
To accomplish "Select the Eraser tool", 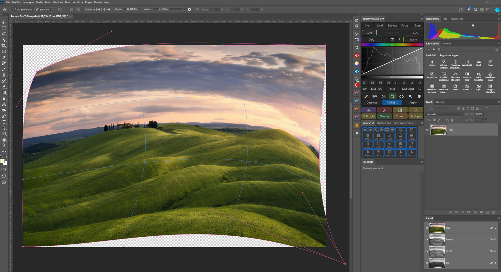I will 4,87.
